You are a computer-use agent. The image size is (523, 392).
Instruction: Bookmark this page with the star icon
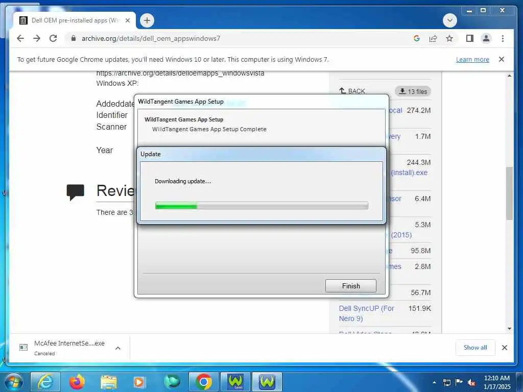pos(449,38)
